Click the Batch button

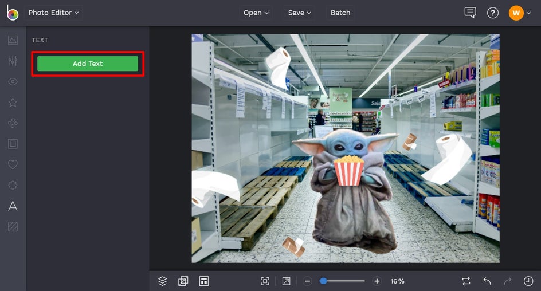(340, 13)
